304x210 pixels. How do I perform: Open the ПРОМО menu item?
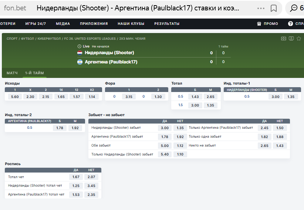[x=271, y=23]
